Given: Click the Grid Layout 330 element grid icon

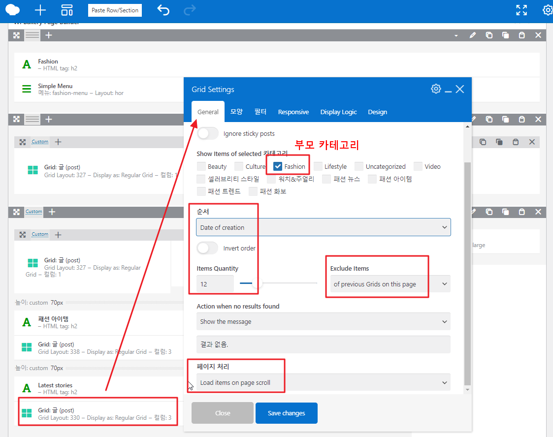Looking at the screenshot, I should 27,413.
